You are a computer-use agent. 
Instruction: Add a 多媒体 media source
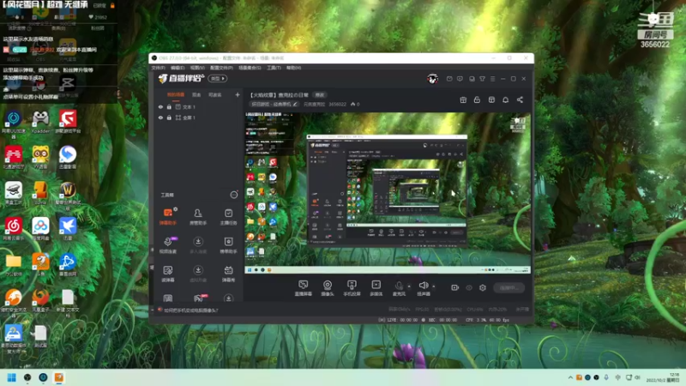[x=376, y=288]
